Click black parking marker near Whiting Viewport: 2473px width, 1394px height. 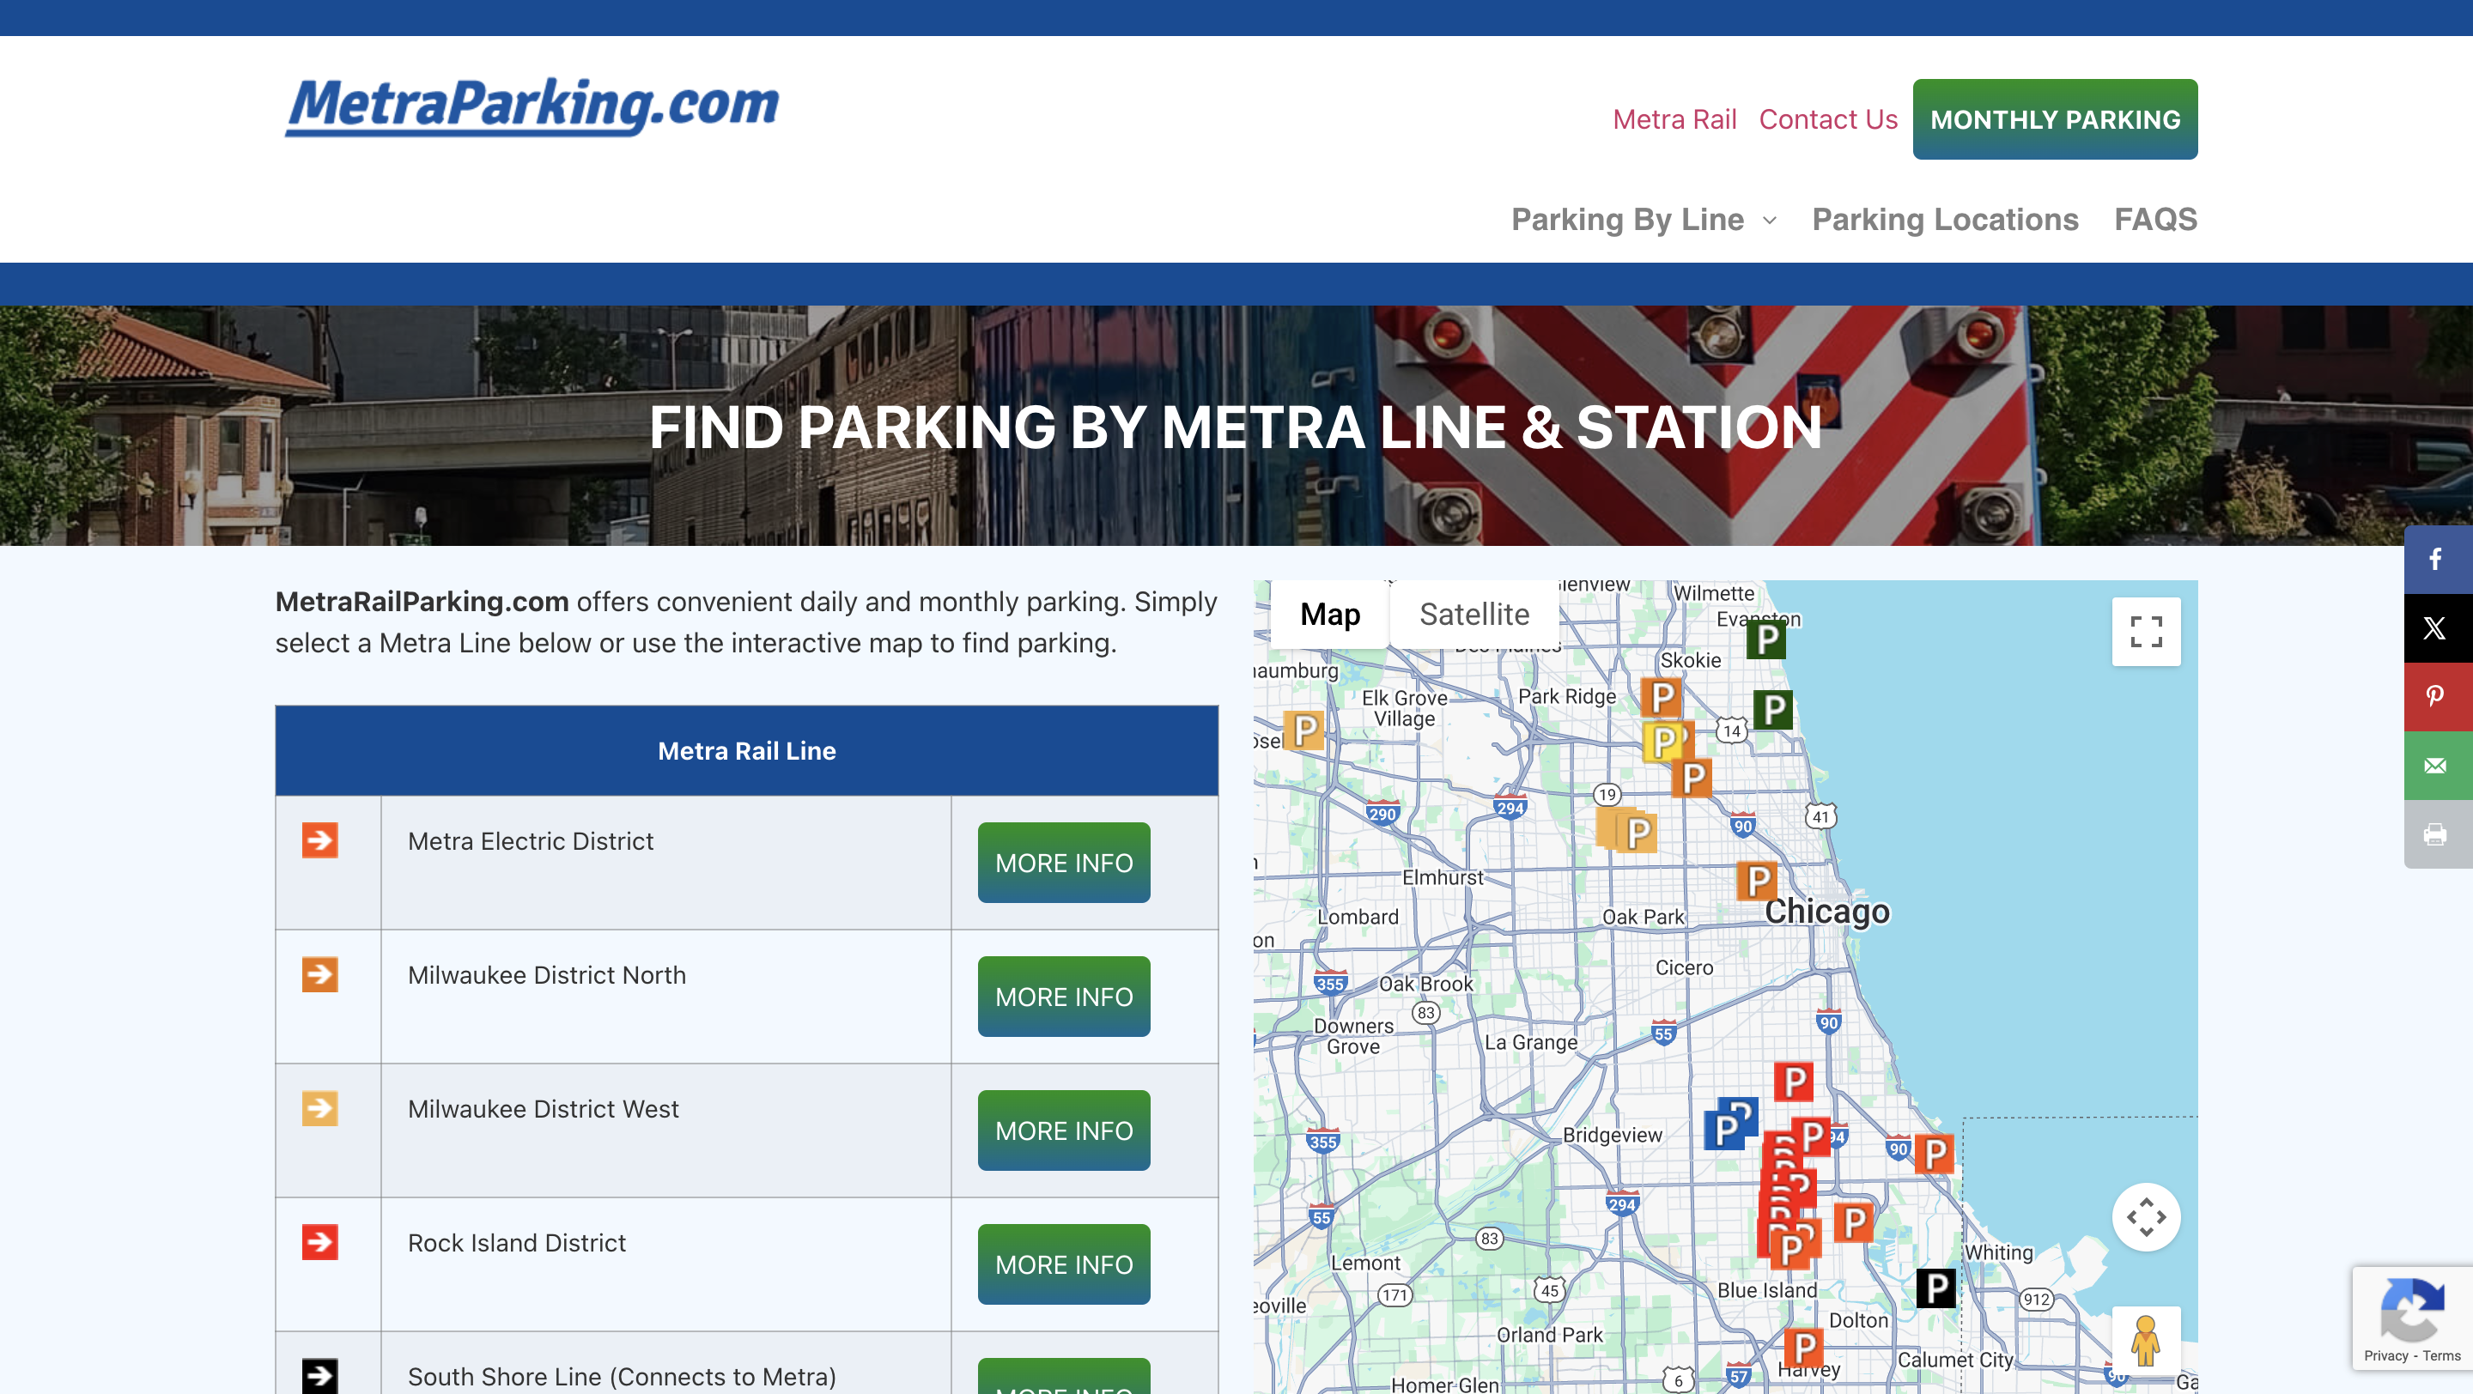[x=1935, y=1288]
